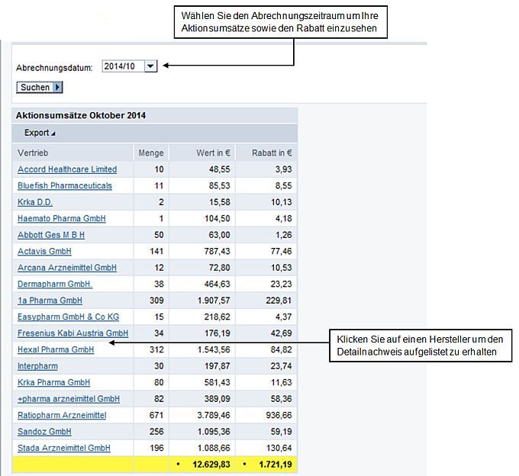Click Actavis rebate 77,46

coord(281,252)
